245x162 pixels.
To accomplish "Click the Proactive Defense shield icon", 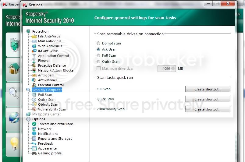I will coord(34,65).
